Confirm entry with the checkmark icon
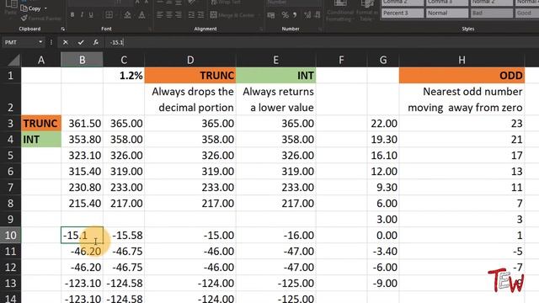539x303 pixels. (x=81, y=42)
